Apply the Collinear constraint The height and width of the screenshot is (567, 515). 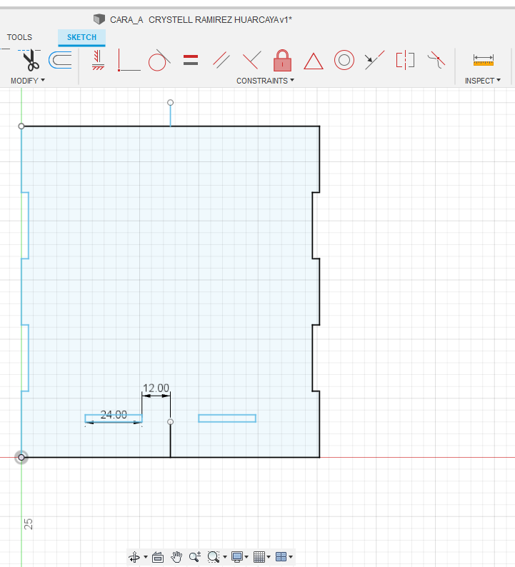(374, 60)
